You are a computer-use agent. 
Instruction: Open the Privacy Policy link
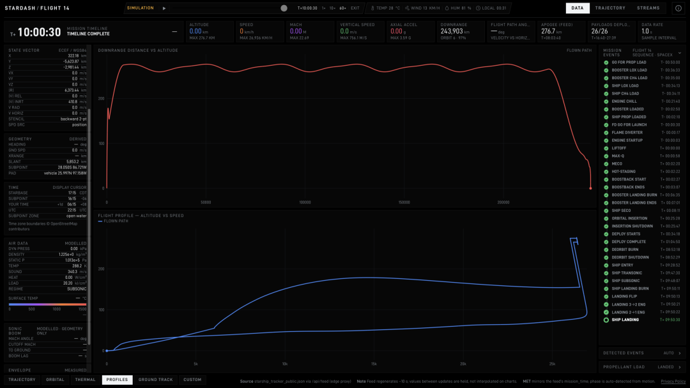tap(673, 382)
